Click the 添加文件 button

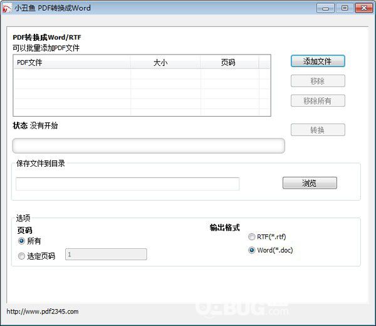pyautogui.click(x=318, y=61)
